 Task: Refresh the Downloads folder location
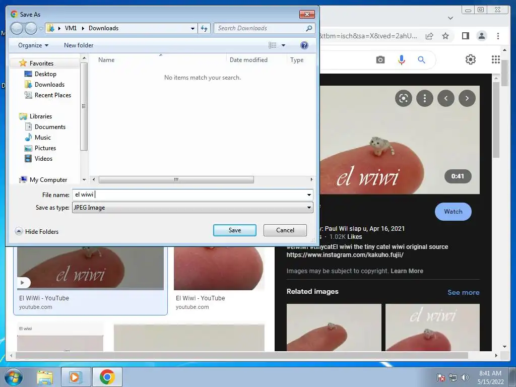(205, 28)
